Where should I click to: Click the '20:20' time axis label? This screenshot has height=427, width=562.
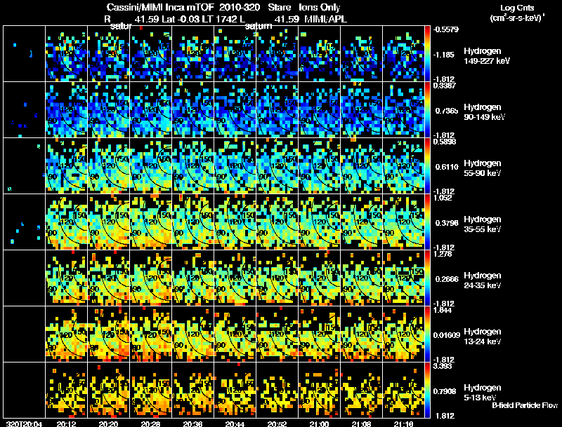click(x=109, y=423)
